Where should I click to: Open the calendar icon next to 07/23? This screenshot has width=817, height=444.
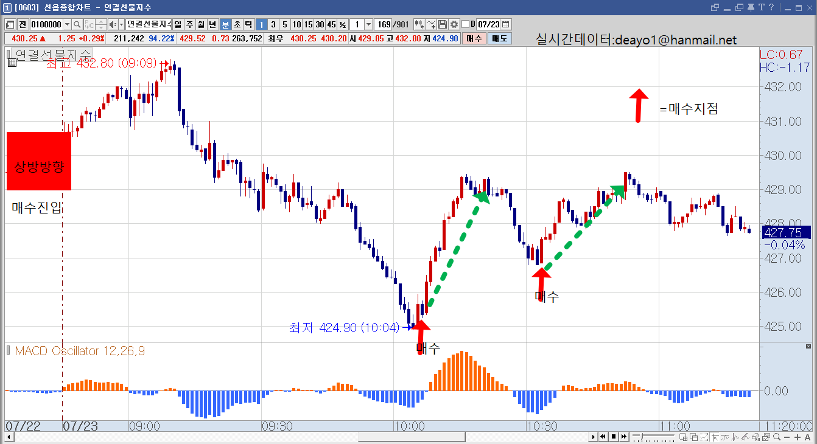pyautogui.click(x=505, y=24)
